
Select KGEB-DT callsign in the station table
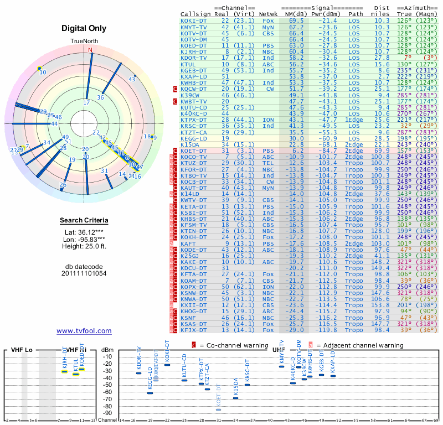(x=194, y=71)
